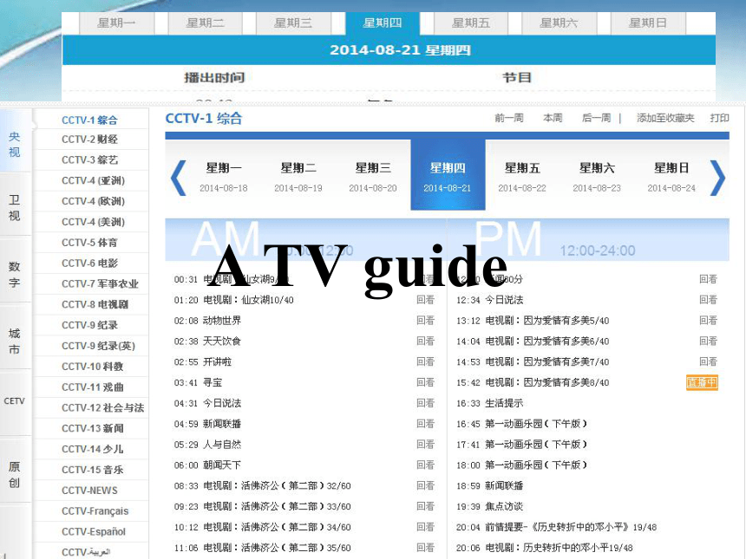Select the CCTV-NEWS channel
Viewport: 746px width, 559px height.
click(89, 491)
